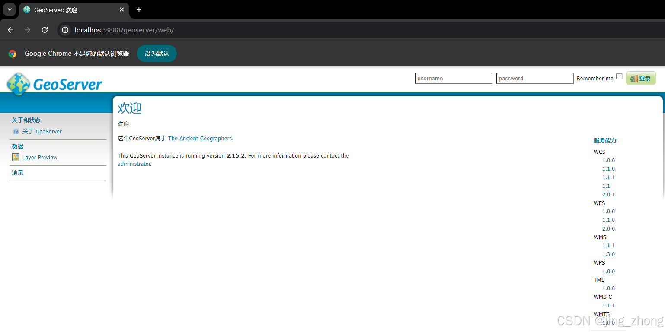The image size is (665, 332).
Task: Click the TMS service label
Action: [x=599, y=280]
